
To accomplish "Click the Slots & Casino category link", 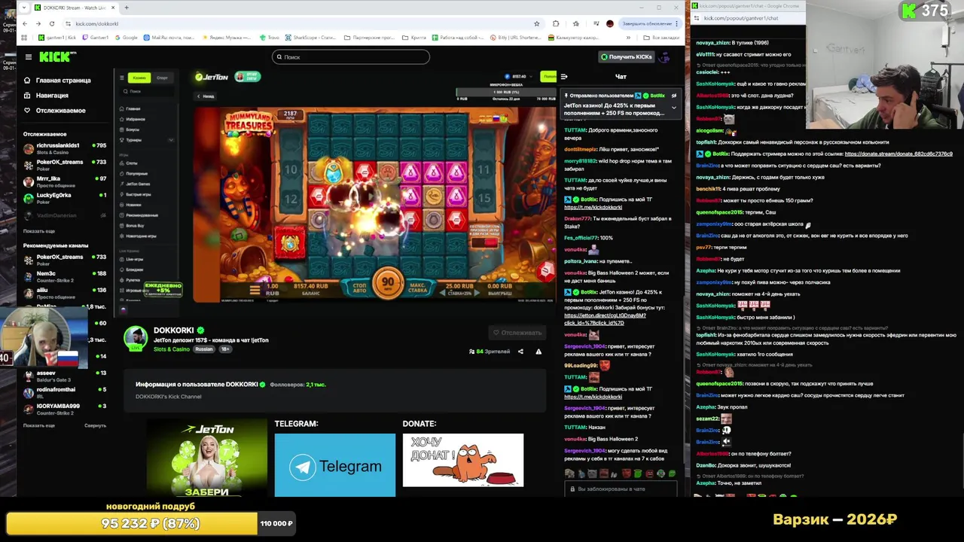I will [x=172, y=349].
